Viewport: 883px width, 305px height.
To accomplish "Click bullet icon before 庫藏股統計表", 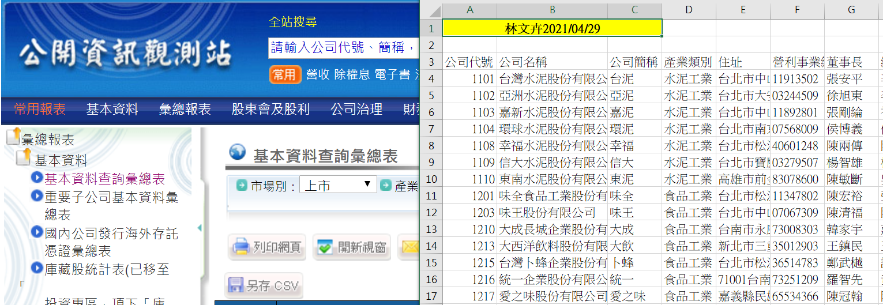I will pyautogui.click(x=38, y=268).
